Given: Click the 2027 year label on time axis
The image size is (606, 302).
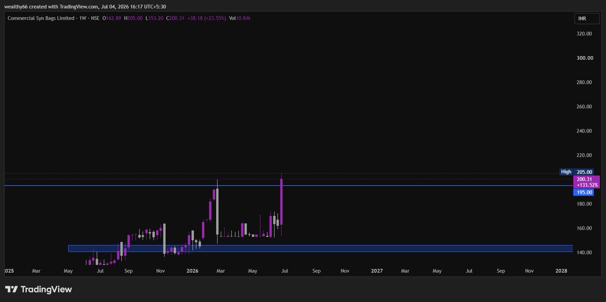Looking at the screenshot, I should (x=377, y=271).
